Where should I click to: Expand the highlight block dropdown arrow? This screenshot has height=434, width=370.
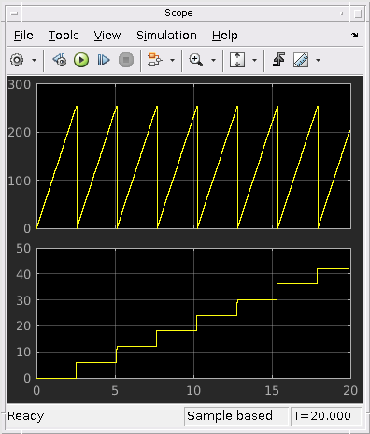(x=172, y=60)
